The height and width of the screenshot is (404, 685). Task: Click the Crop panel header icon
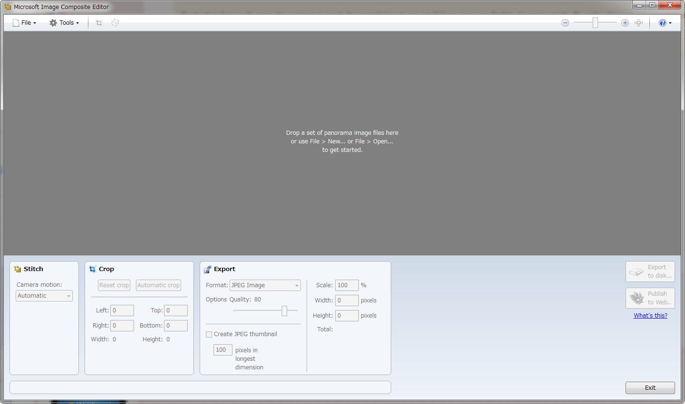93,269
